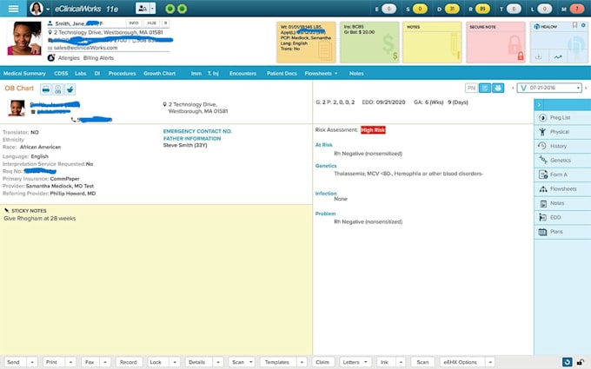Image resolution: width=591 pixels, height=369 pixels.
Task: Open Plans in side panel
Action: pyautogui.click(x=562, y=232)
